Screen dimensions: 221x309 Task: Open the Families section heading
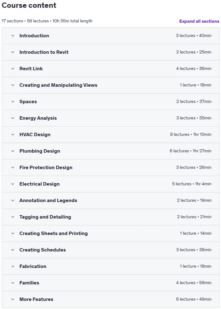(29, 283)
